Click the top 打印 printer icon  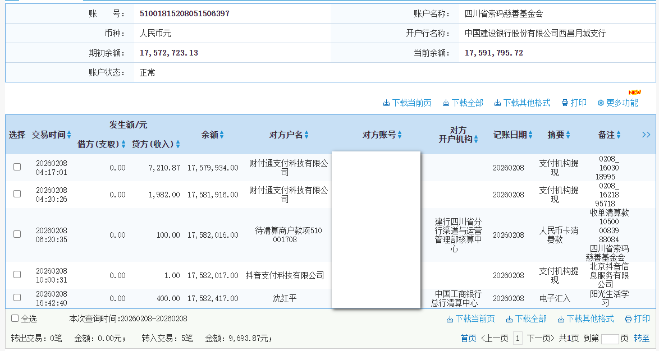[565, 103]
